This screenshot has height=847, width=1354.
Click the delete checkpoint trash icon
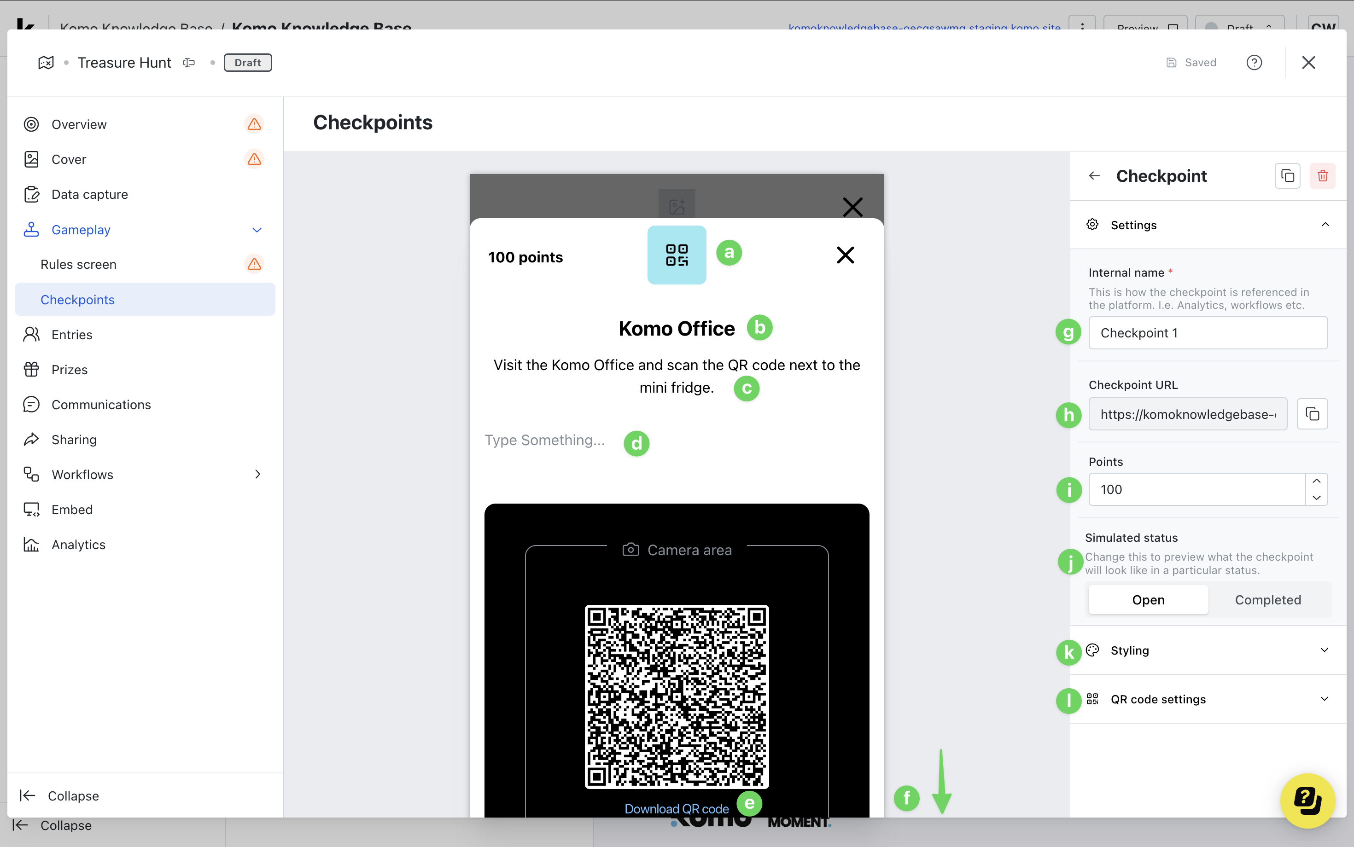(x=1322, y=176)
